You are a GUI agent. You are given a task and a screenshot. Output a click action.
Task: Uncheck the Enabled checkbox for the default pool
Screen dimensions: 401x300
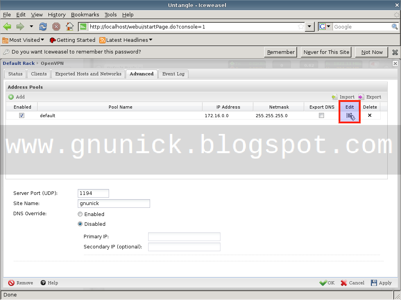[x=22, y=115]
